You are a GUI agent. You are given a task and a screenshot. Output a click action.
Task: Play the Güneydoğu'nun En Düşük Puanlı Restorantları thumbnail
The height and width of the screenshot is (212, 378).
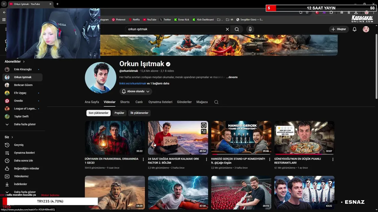tap(304, 138)
